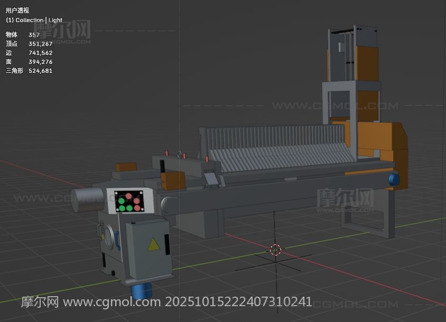
Task: Click the 三角形 524,681 triangle statistic
Action: coord(29,71)
